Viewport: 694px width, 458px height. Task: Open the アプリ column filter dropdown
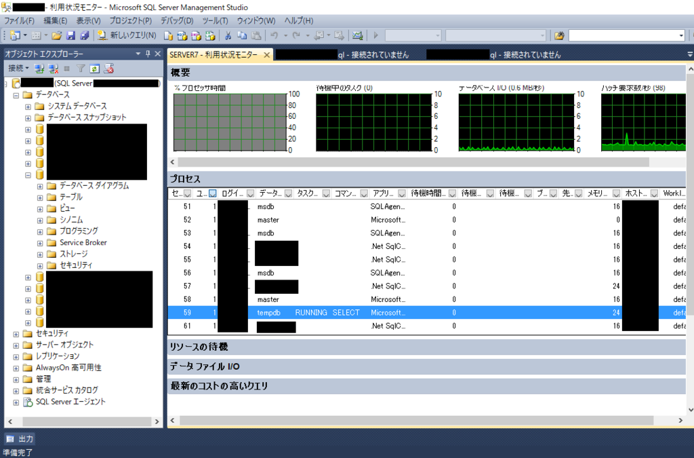pyautogui.click(x=402, y=193)
